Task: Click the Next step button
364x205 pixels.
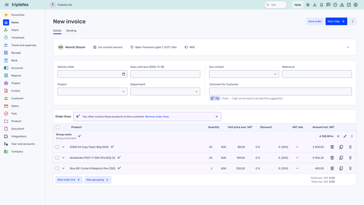Action: [336, 21]
